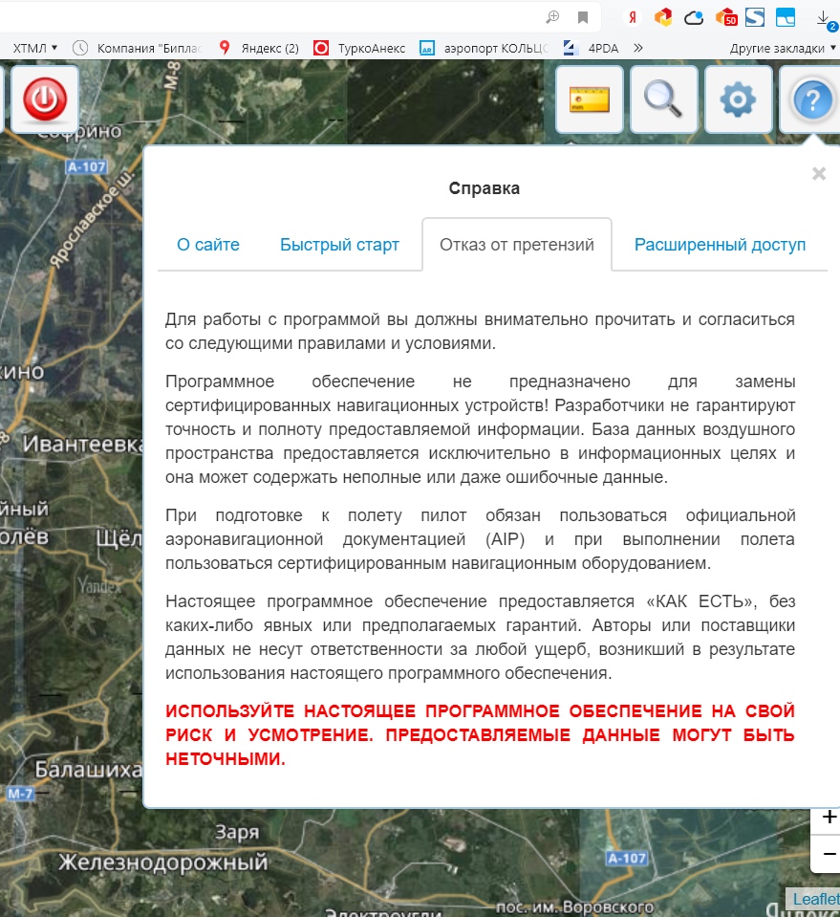Open the browser zoom magnifier icon

pos(552,17)
